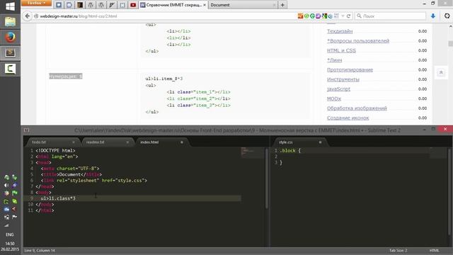
Task: Click the .block selector in style.css
Action: (x=287, y=151)
